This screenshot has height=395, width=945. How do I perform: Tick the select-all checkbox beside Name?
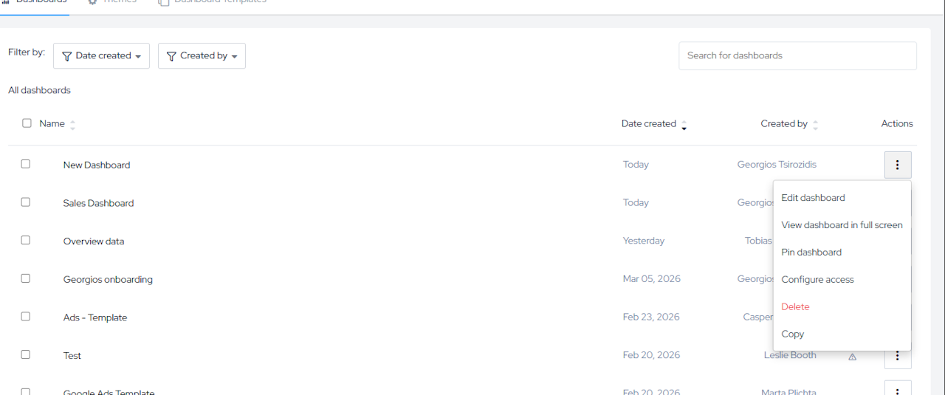[x=27, y=123]
